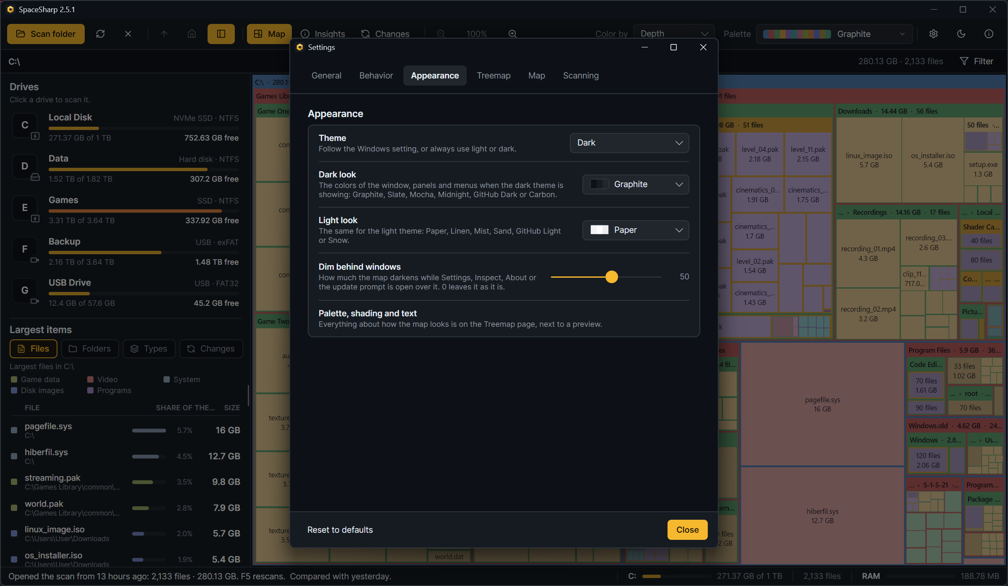The height and width of the screenshot is (586, 1008).
Task: Click the go up one level arrow icon
Action: [164, 34]
